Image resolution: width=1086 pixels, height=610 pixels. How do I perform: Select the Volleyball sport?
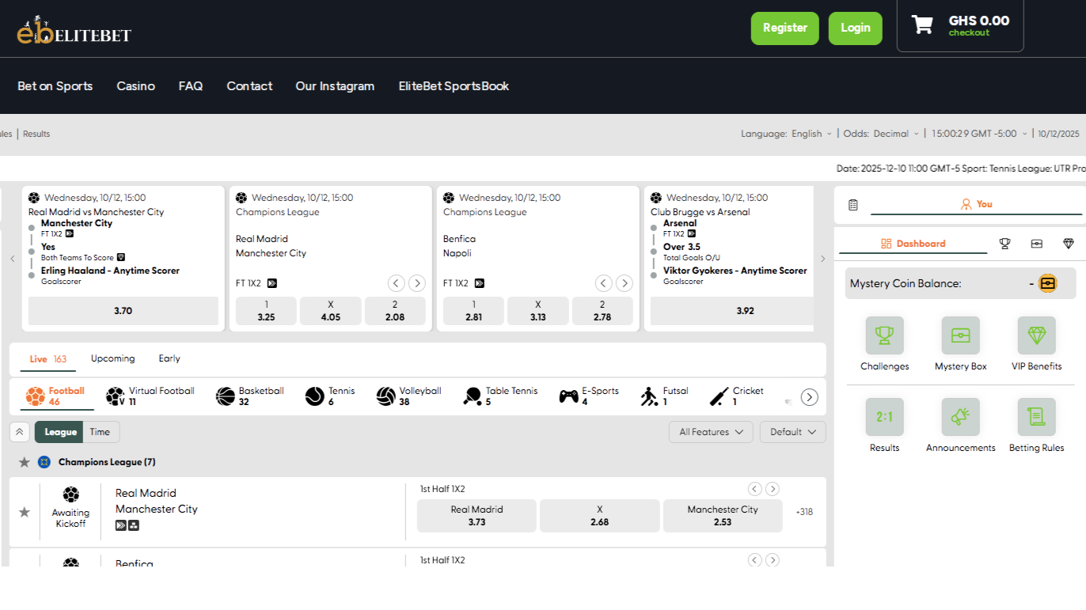[x=408, y=396]
